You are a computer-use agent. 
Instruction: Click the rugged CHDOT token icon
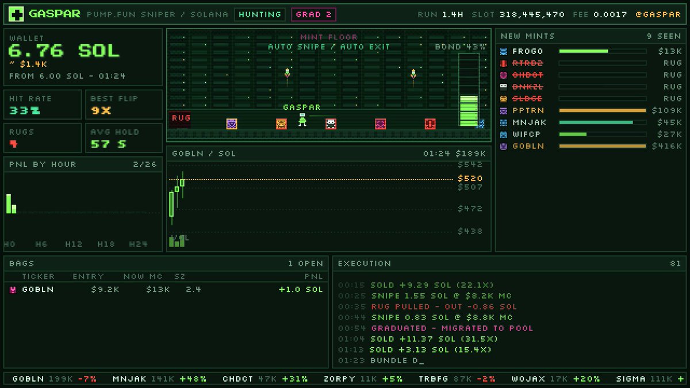[x=504, y=75]
